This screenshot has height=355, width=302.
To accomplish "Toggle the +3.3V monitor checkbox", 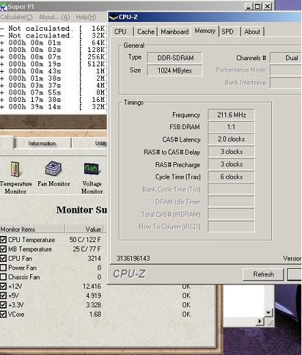I will coord(3,305).
